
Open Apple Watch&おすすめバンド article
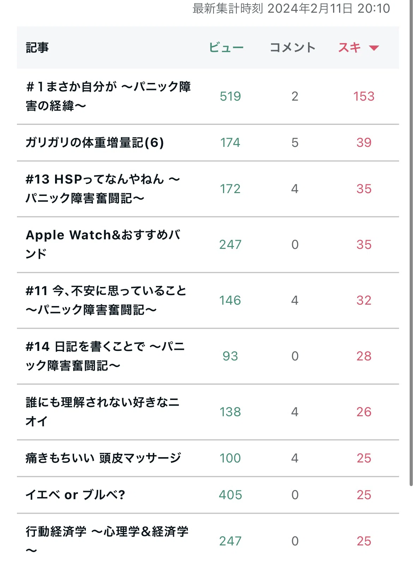[103, 244]
